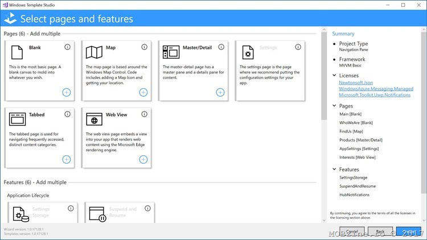Add a Map page with plus icon

click(143, 92)
